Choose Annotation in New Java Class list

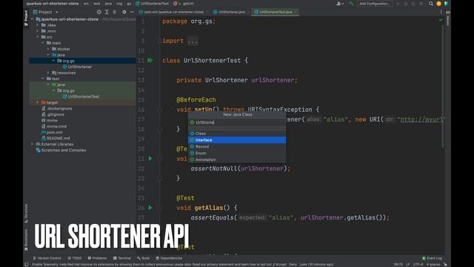coord(237,159)
